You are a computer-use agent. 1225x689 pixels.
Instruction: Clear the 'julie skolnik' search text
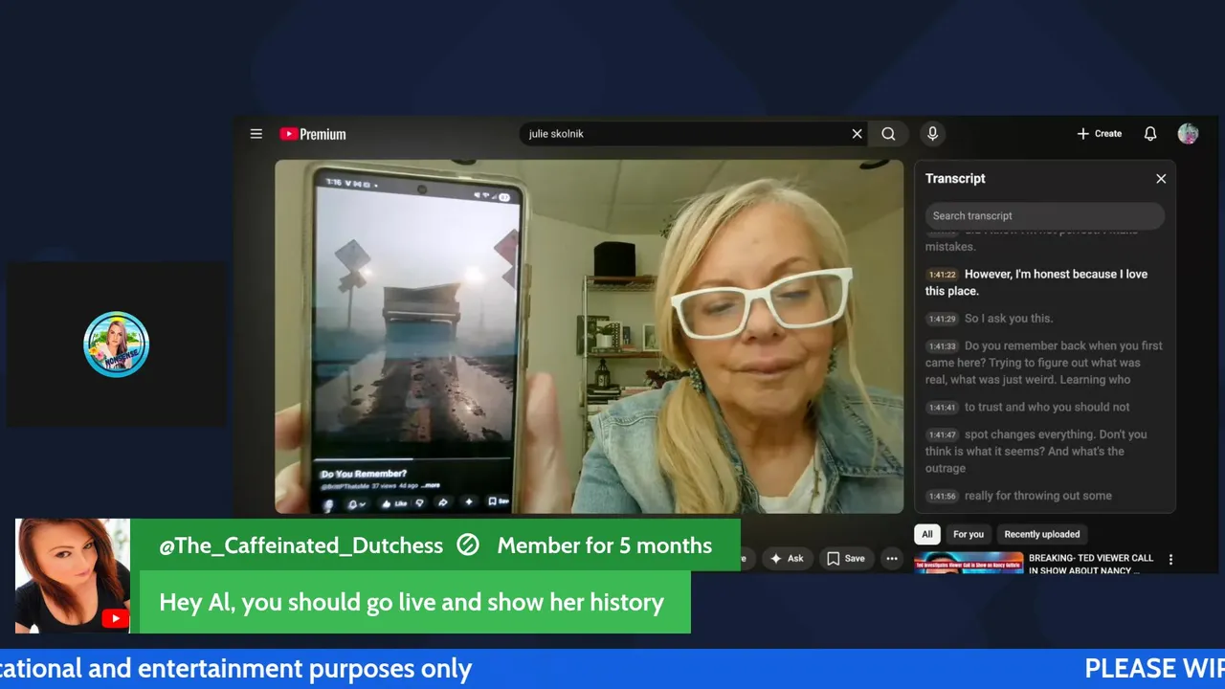click(x=857, y=134)
